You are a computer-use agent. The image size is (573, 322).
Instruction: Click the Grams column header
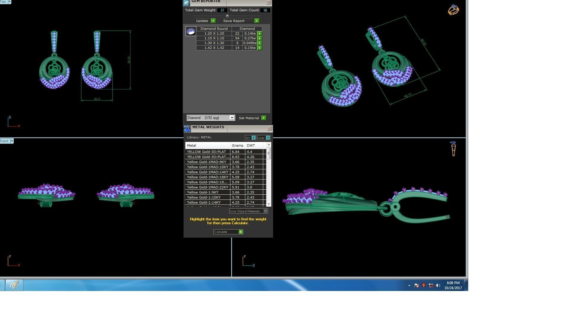[x=238, y=145]
